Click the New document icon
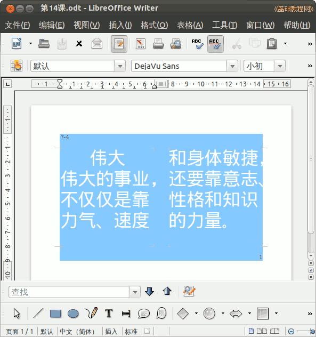316x337 pixels. click(17, 44)
